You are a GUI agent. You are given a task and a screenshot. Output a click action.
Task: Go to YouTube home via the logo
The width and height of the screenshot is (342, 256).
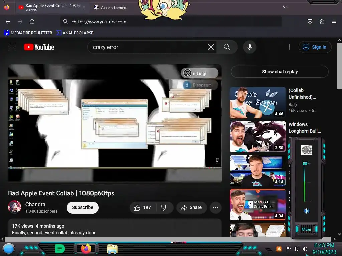pyautogui.click(x=39, y=47)
